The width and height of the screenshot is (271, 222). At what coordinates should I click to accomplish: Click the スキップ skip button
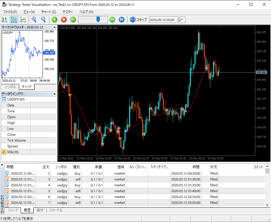[x=138, y=20]
